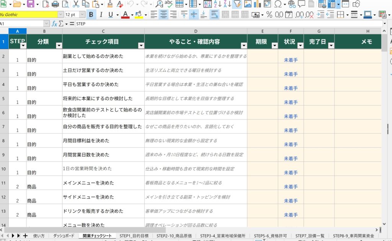Viewport: 392px width, 241px height.
Task: Switch to the STEP7_設備一覧 sheet tab
Action: 310,236
